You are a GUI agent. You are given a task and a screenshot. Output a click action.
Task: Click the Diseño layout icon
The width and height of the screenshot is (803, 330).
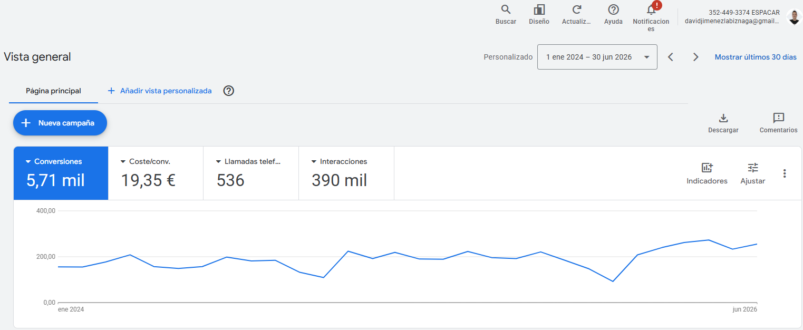(x=539, y=9)
